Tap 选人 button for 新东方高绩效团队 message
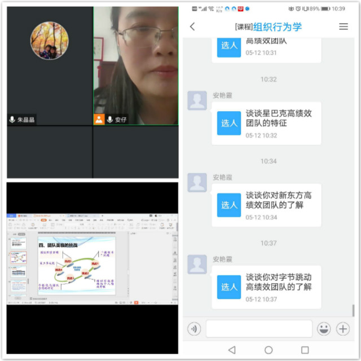The image size is (361, 361). click(x=229, y=205)
